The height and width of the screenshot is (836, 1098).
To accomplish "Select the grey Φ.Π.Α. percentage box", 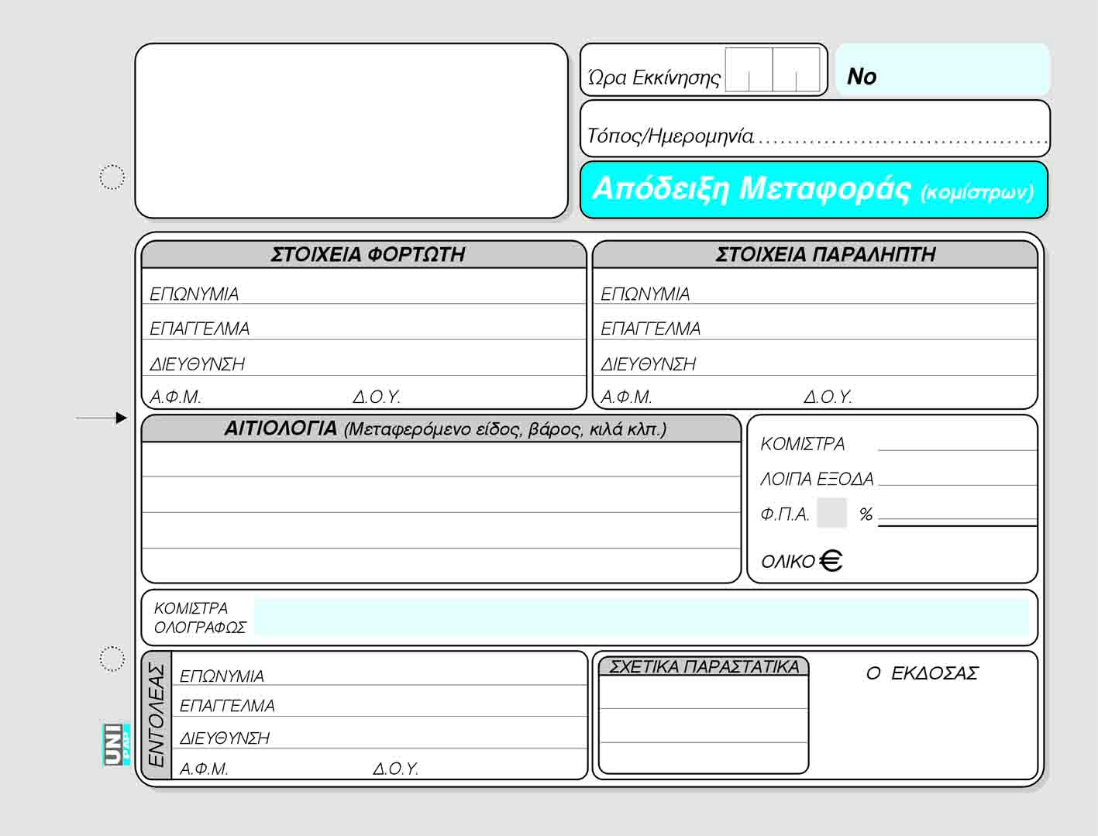I will tap(832, 513).
